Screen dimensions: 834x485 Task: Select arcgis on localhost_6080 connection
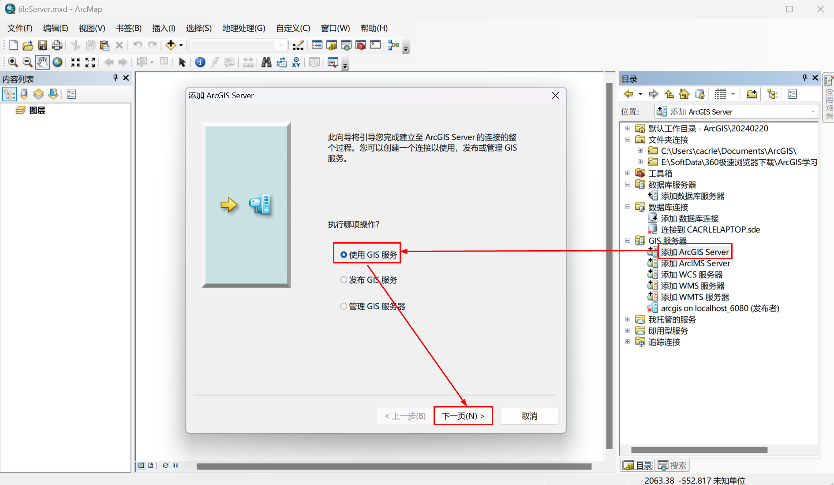pyautogui.click(x=720, y=308)
